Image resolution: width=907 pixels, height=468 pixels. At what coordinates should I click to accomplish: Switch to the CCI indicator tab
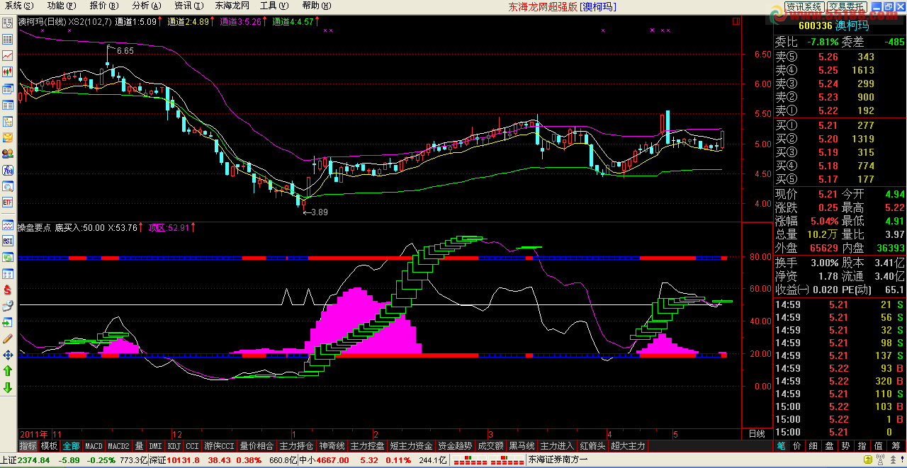tap(192, 446)
